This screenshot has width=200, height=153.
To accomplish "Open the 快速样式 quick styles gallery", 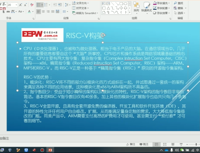I will click(147, 8).
